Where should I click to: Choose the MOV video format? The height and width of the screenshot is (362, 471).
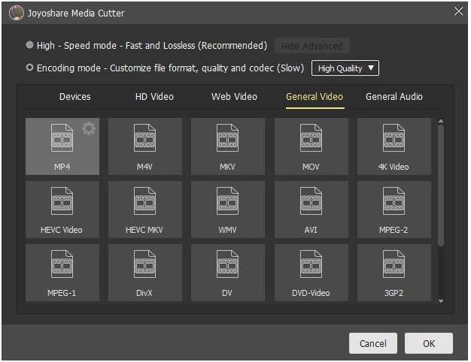coord(311,146)
